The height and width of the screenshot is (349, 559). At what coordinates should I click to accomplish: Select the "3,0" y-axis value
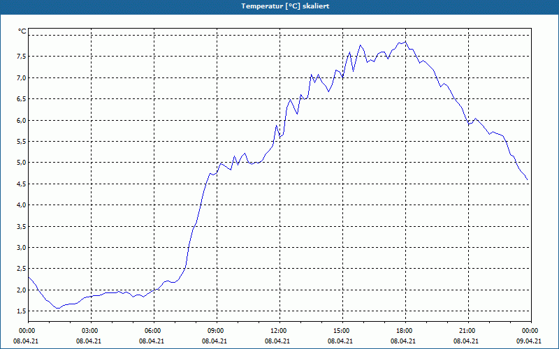click(x=22, y=247)
